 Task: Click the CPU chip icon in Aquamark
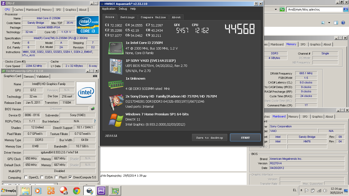[116, 48]
